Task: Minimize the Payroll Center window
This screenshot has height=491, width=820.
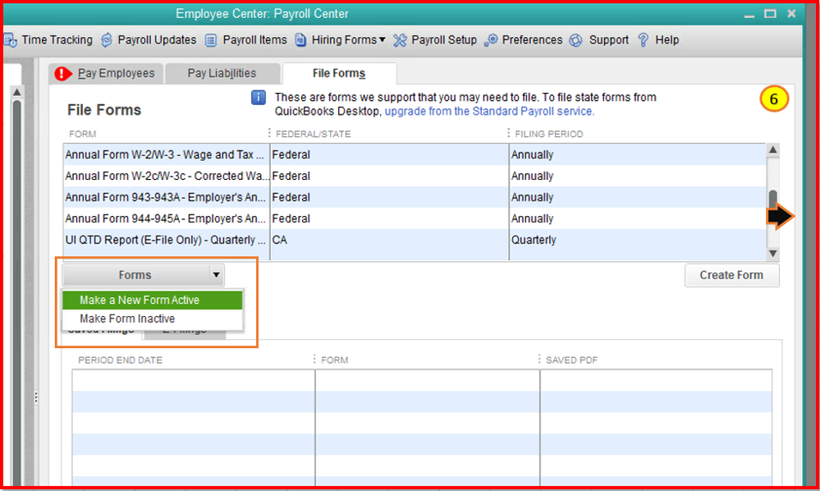Action: [x=749, y=15]
